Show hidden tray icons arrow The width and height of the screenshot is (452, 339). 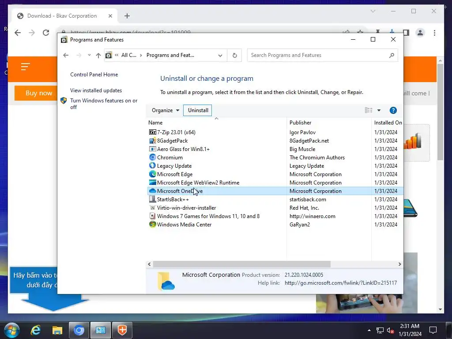pyautogui.click(x=369, y=330)
